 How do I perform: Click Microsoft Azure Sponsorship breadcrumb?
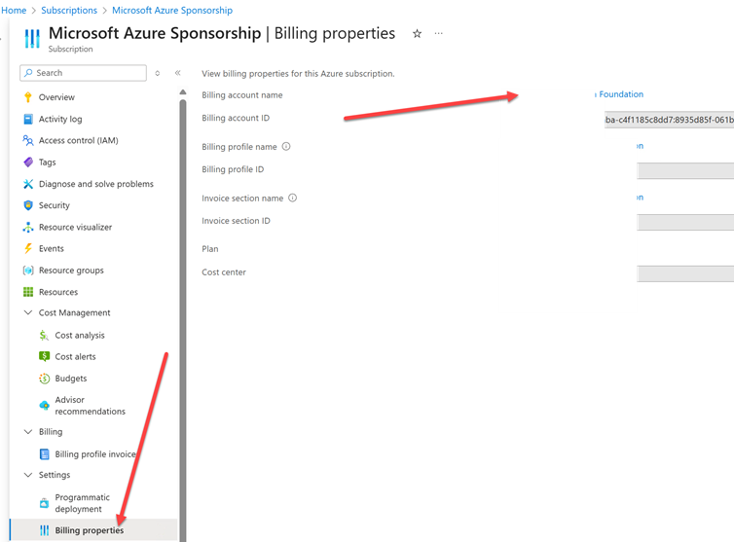click(172, 11)
